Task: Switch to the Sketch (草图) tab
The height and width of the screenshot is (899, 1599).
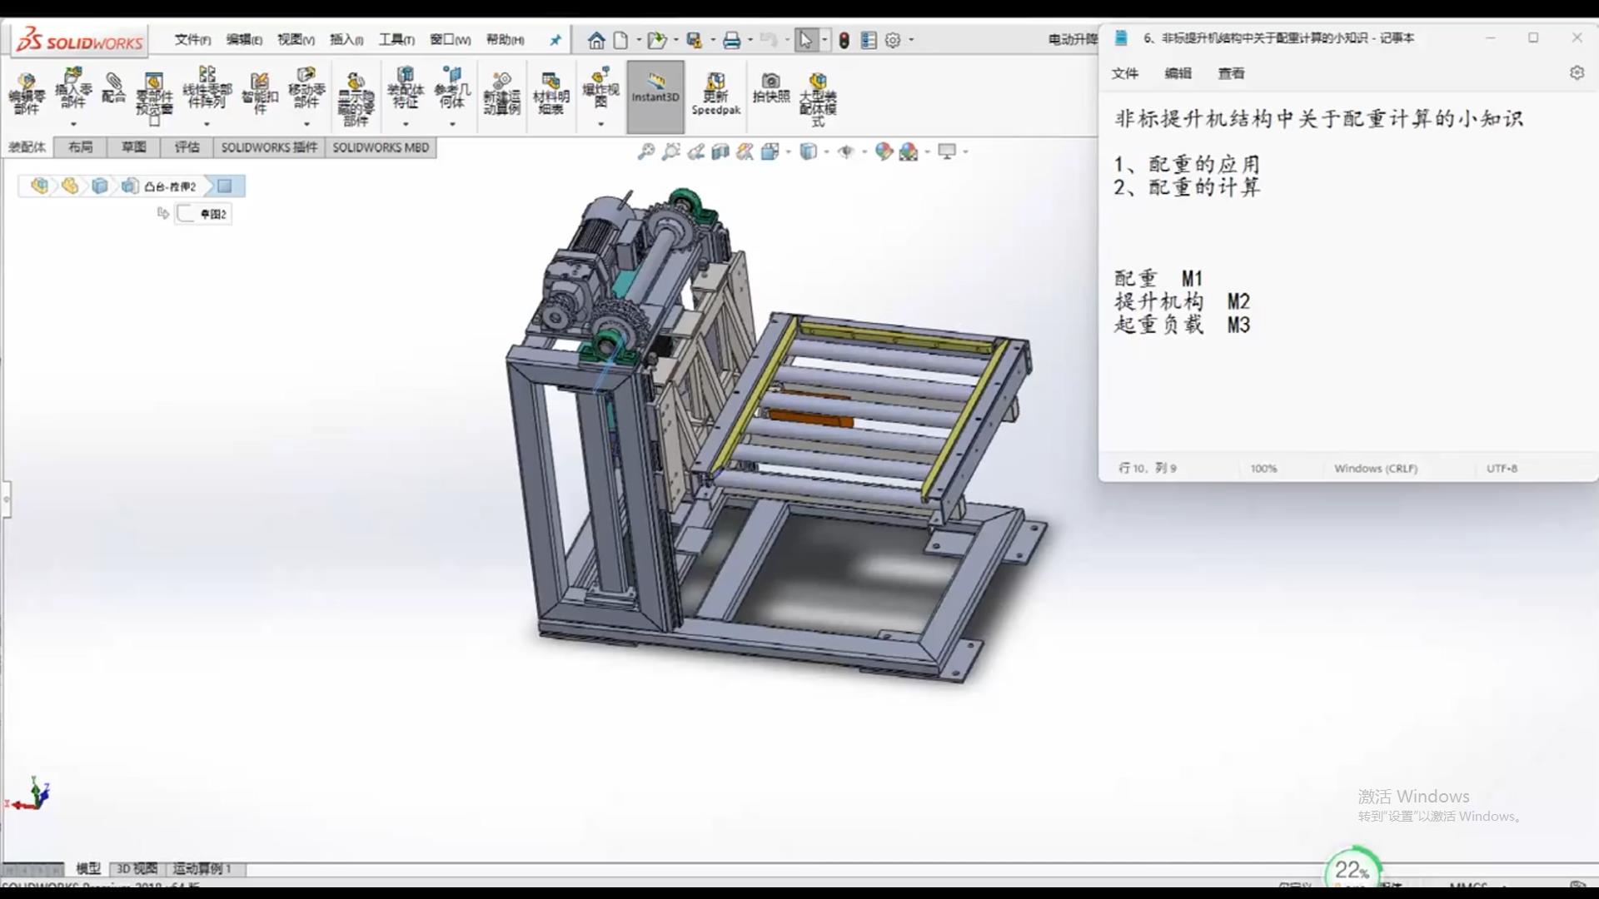Action: (133, 147)
